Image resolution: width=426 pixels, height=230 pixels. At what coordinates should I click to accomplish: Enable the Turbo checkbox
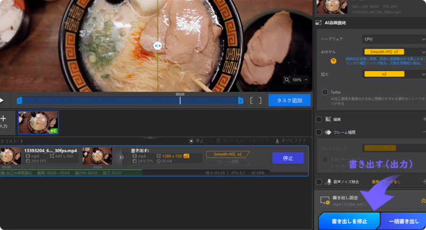tap(325, 92)
